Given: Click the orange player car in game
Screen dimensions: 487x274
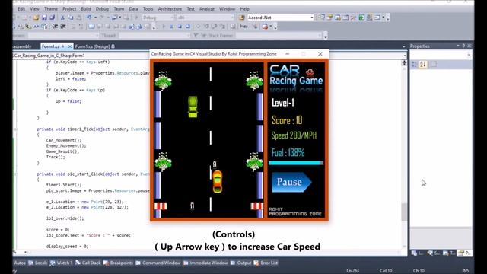Looking at the screenshot, I should [218, 182].
